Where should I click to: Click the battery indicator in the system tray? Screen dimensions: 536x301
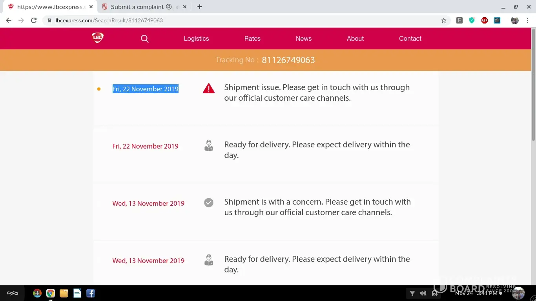pos(435,293)
